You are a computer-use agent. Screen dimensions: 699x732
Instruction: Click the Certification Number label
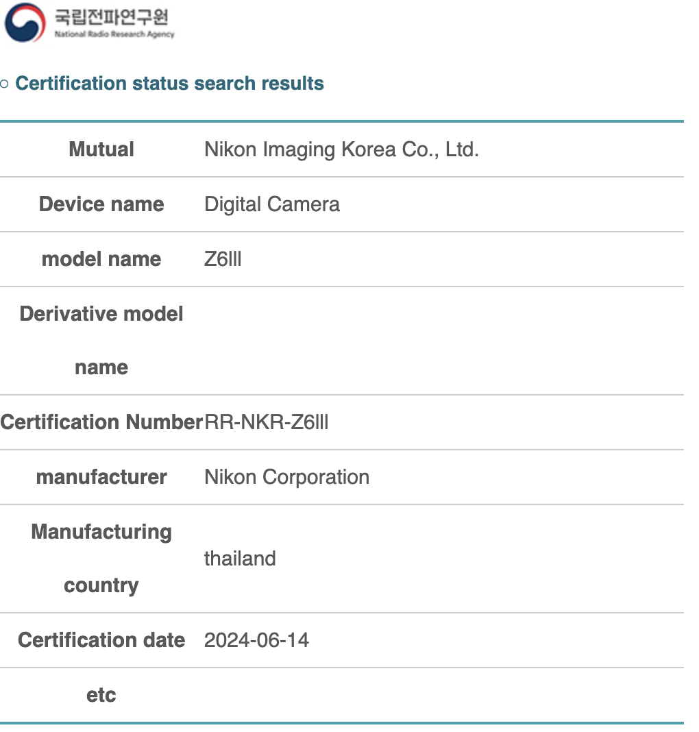click(x=101, y=422)
